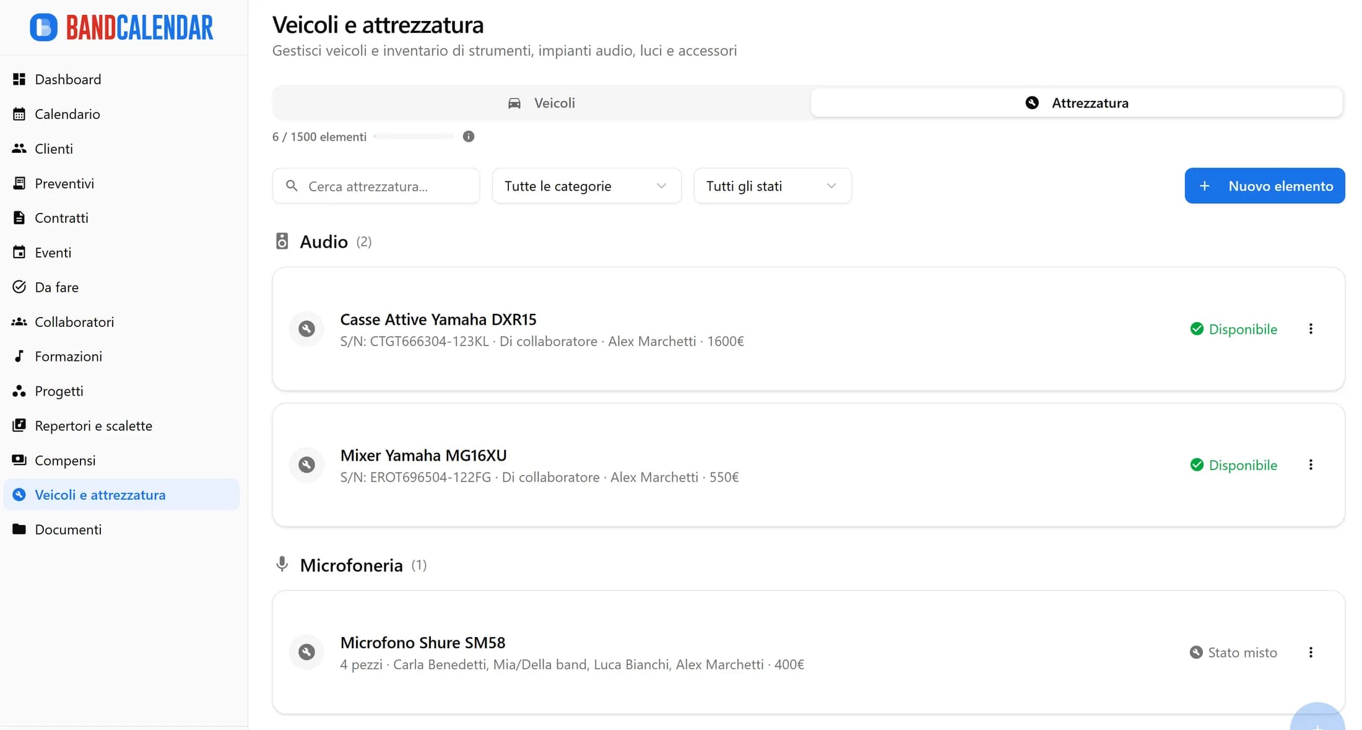Open the Documenti section
The image size is (1362, 730).
[x=68, y=529]
